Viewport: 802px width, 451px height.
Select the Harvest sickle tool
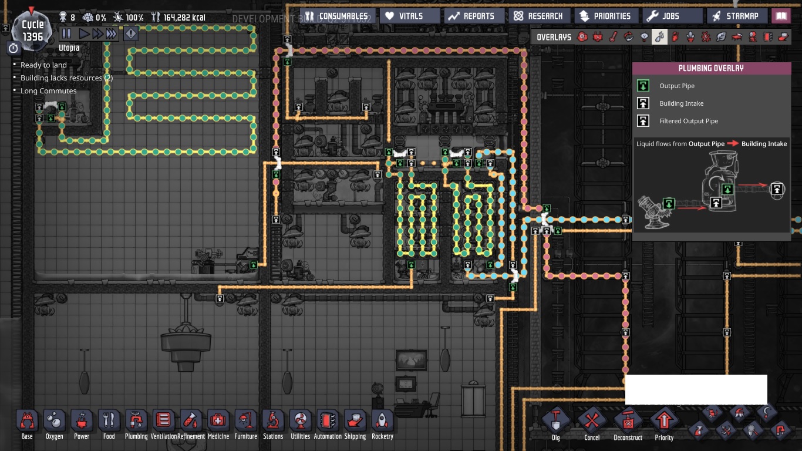(x=767, y=413)
